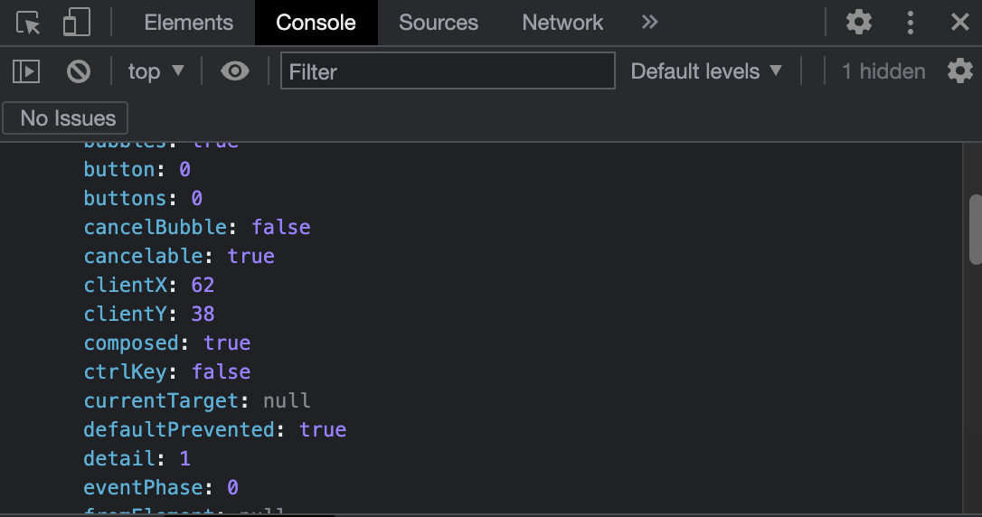Create a live expression with eye icon
The height and width of the screenshot is (517, 982).
point(235,71)
